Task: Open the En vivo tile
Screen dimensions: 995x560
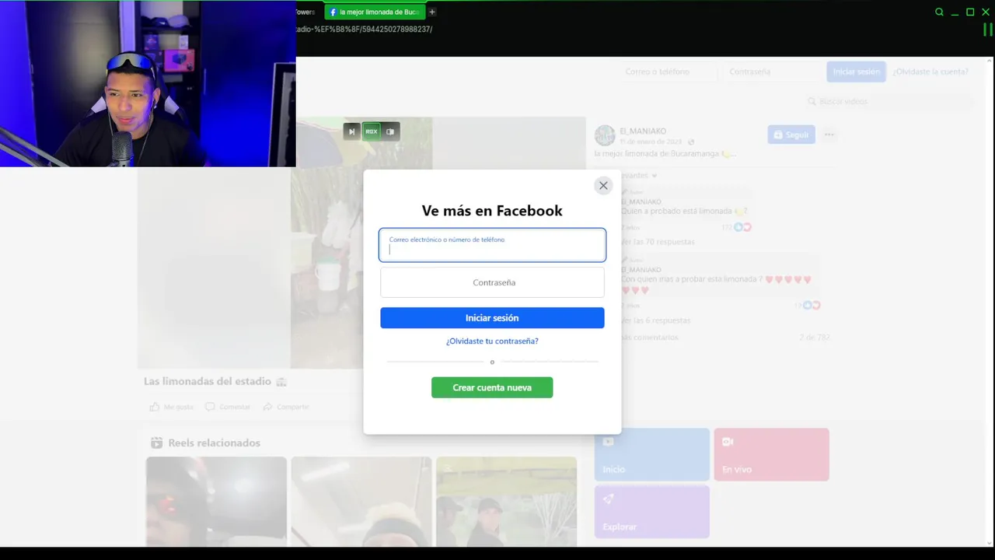Action: (x=772, y=454)
